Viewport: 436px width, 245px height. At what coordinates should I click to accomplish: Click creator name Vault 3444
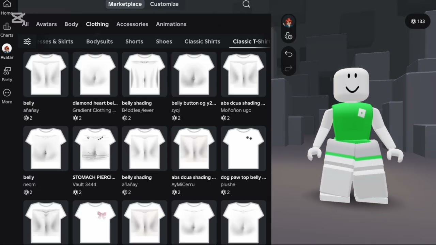[x=84, y=184]
